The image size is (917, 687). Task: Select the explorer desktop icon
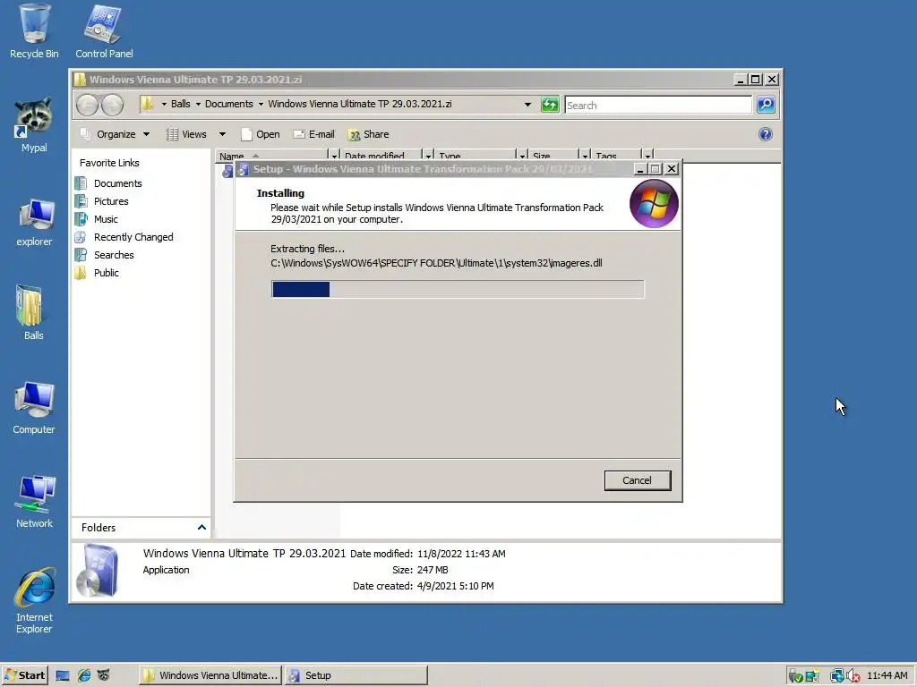34,222
